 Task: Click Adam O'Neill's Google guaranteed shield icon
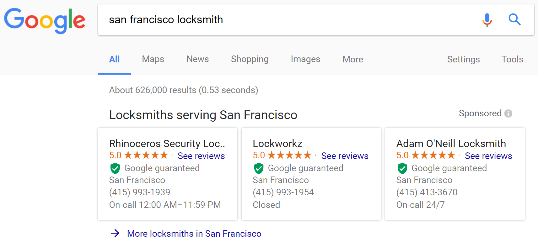[402, 168]
